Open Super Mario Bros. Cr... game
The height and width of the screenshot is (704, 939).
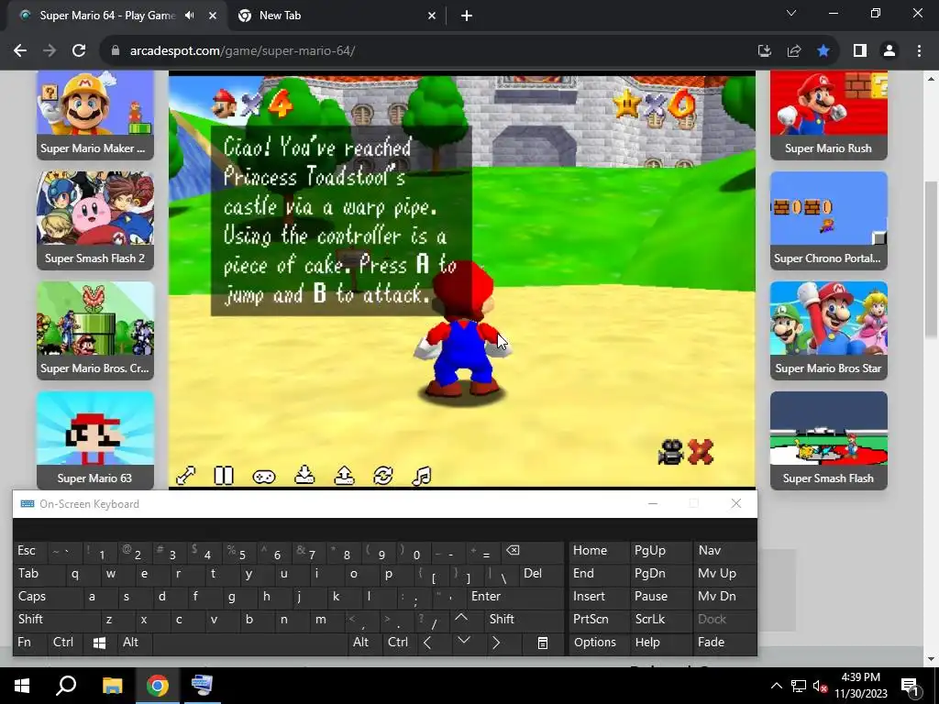[95, 330]
